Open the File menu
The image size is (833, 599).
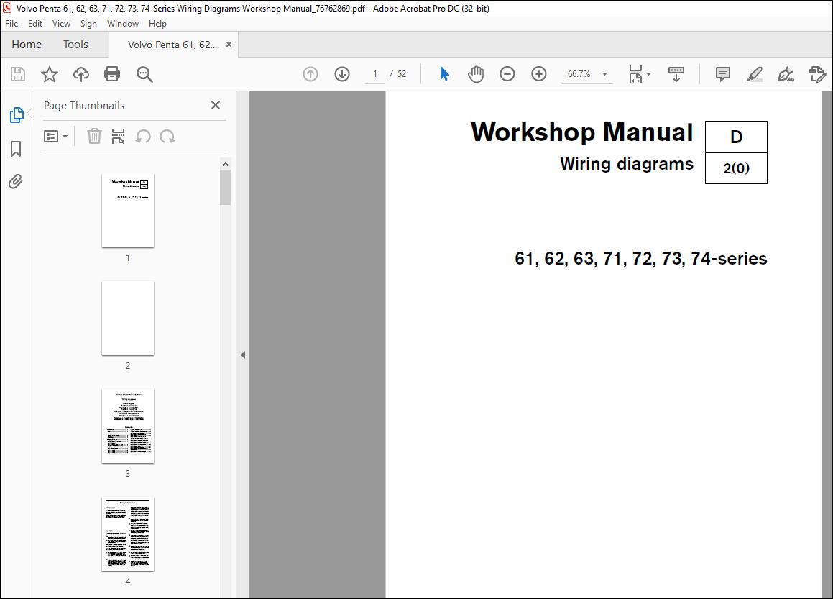coord(11,24)
